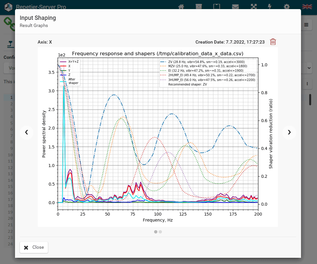Change language via the UK flag
317x264 pixels.
[307, 7]
